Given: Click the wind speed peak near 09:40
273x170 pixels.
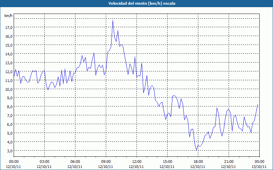Looking at the screenshot, I should [x=113, y=20].
